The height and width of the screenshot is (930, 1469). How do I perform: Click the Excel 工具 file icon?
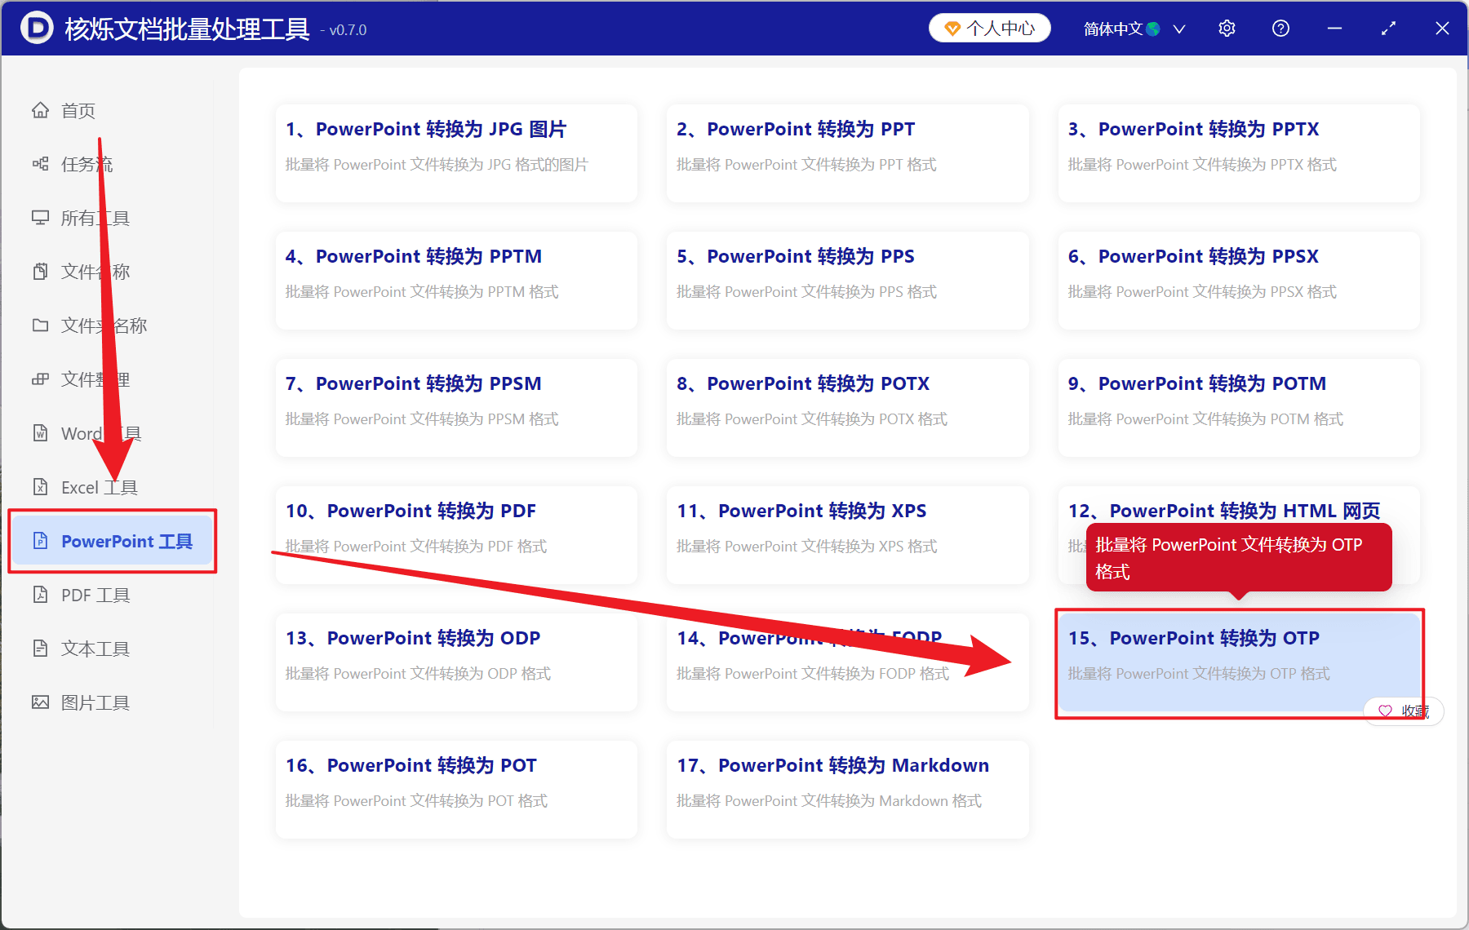40,487
